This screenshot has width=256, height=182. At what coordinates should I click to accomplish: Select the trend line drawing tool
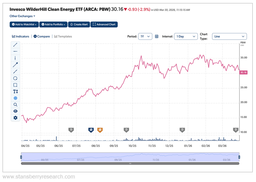click(x=15, y=45)
